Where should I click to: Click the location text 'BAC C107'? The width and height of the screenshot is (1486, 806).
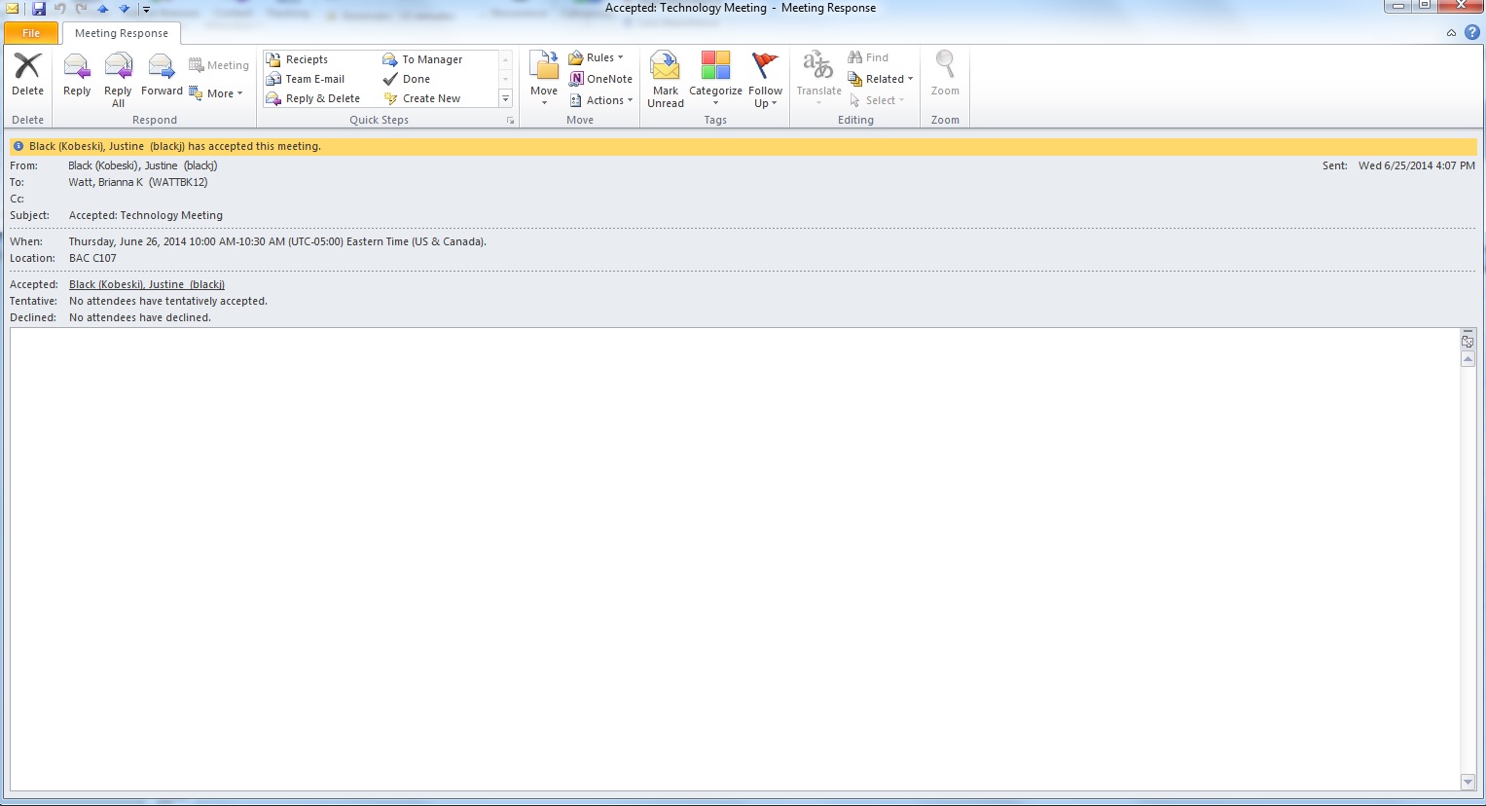[92, 258]
